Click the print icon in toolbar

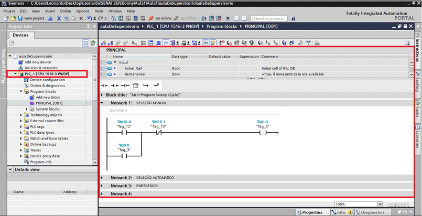click(50, 18)
